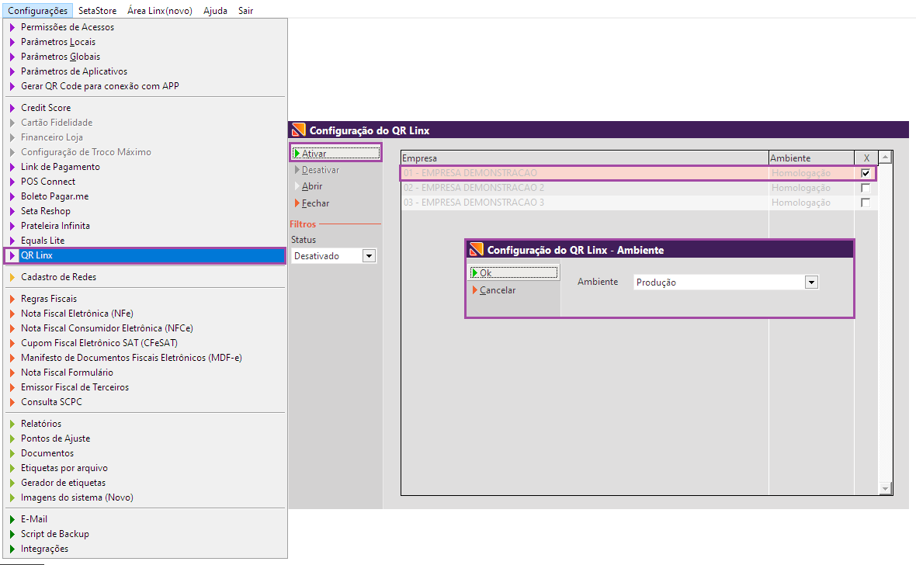Uncheck the 01 - EMPRESA DEMONSTRACAO checkbox

coord(866,173)
